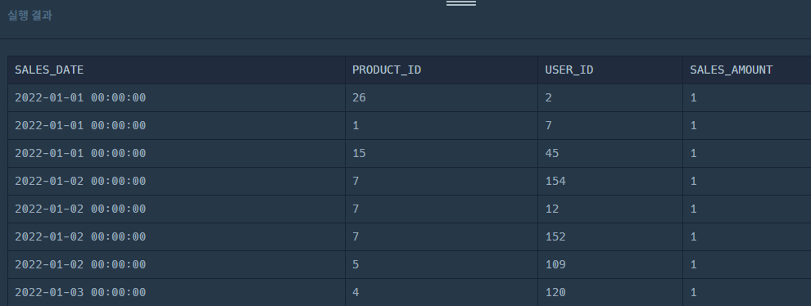Click the USER_ID column header

(x=610, y=70)
